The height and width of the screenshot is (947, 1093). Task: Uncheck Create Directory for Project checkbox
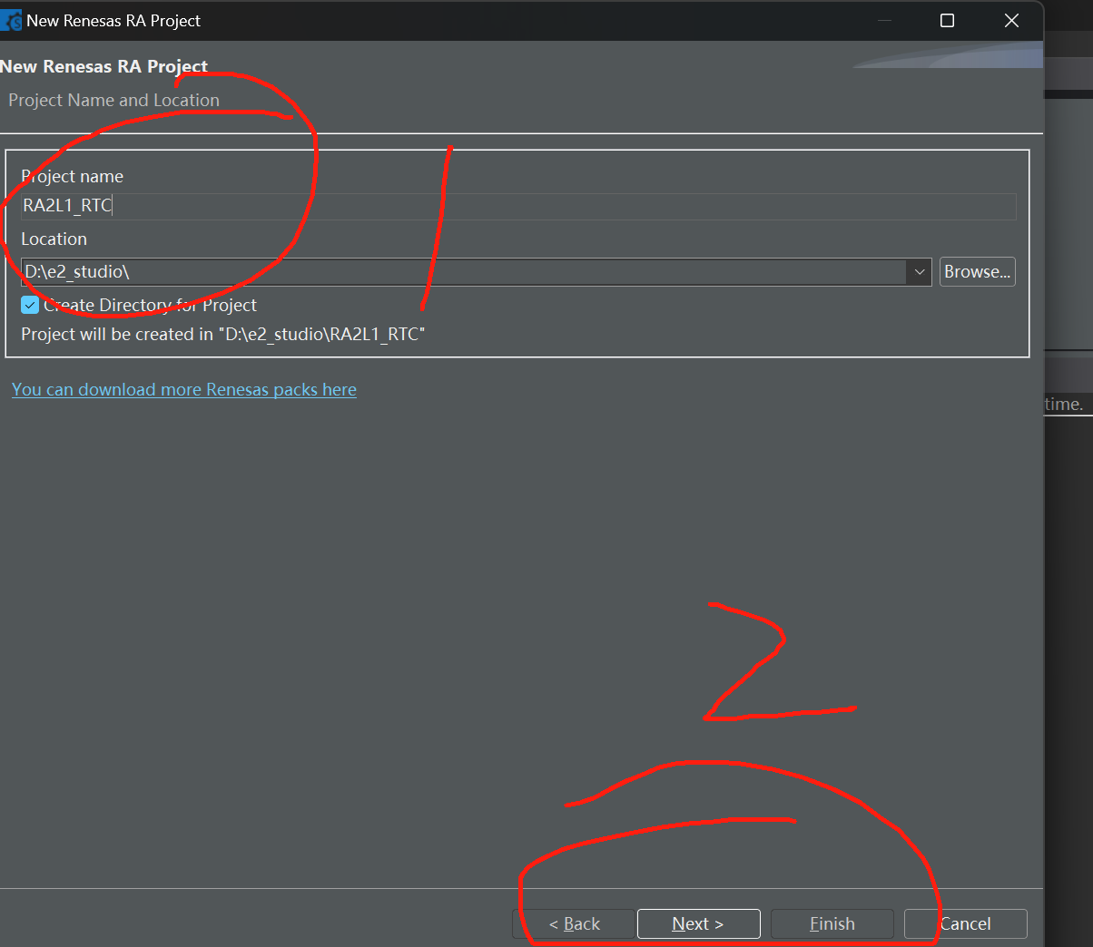[x=30, y=305]
